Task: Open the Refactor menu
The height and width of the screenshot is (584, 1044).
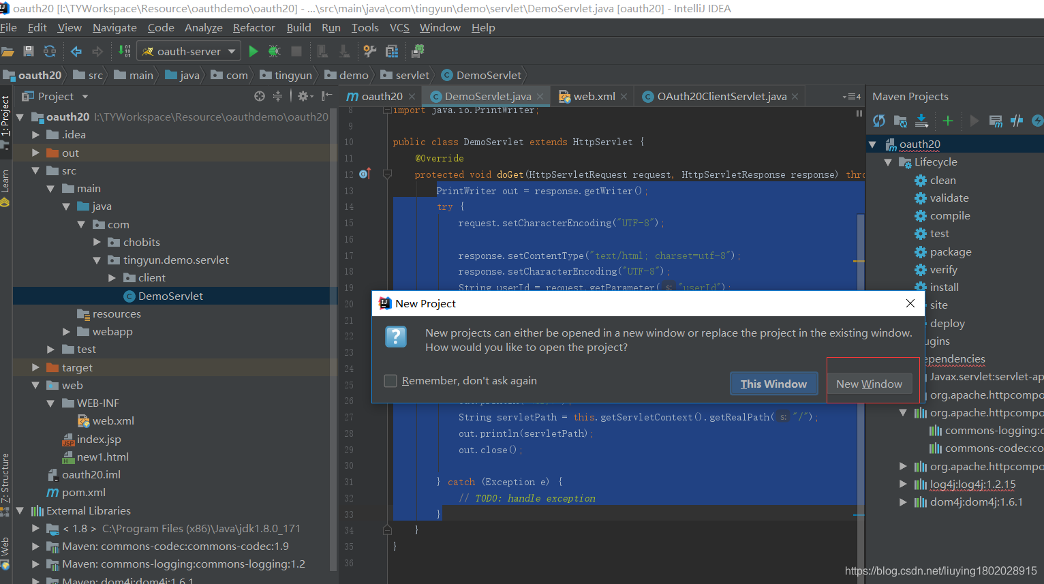Action: 254,28
